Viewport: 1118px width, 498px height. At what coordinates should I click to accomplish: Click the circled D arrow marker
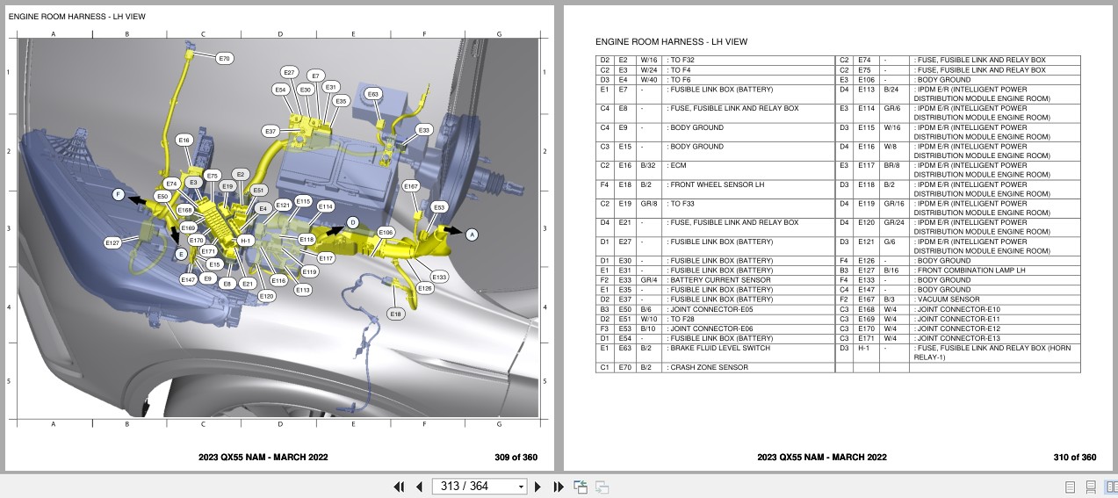click(x=352, y=222)
